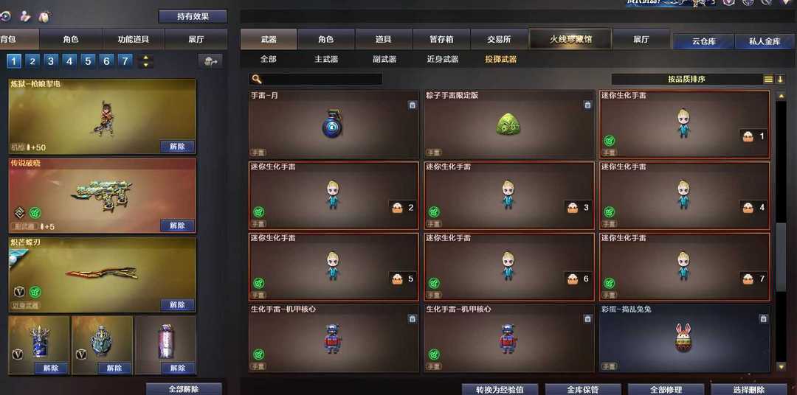Click the magnifier search icon
Screen dimensions: 797x395
click(x=257, y=79)
